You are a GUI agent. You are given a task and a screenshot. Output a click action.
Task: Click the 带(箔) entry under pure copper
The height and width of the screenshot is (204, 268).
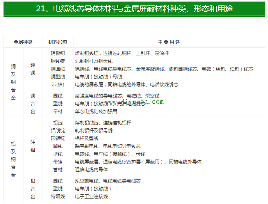click(57, 84)
